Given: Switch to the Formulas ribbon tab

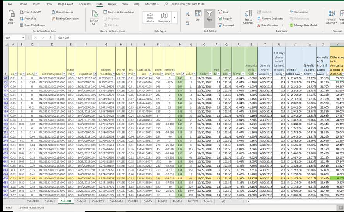Looking at the screenshot, I should 85,4.
